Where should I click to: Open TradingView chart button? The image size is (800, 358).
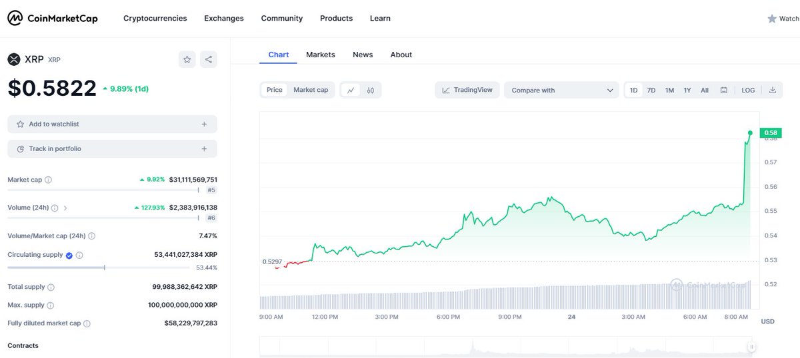coord(467,90)
